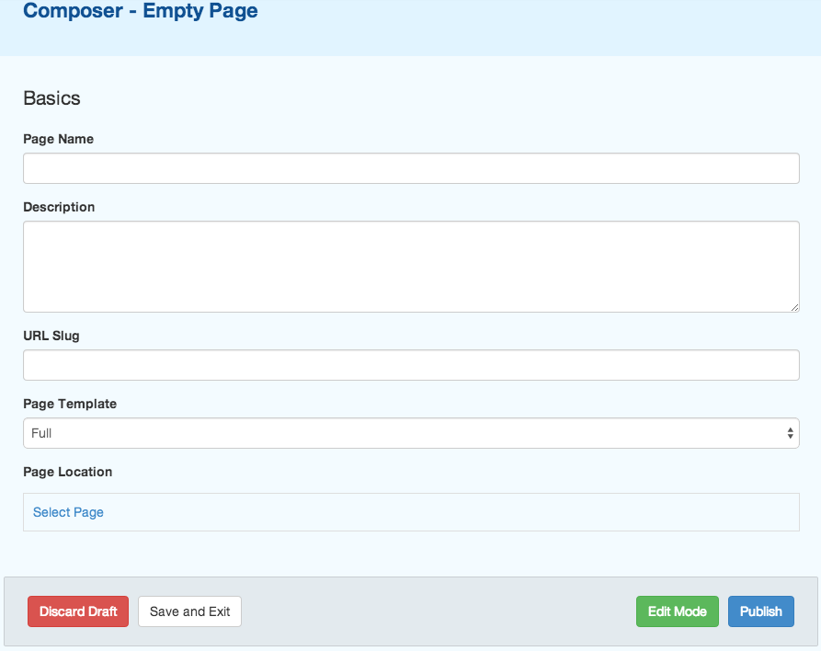Screen dimensions: 821x651
Task: Click the Page Name input field
Action: tap(411, 168)
